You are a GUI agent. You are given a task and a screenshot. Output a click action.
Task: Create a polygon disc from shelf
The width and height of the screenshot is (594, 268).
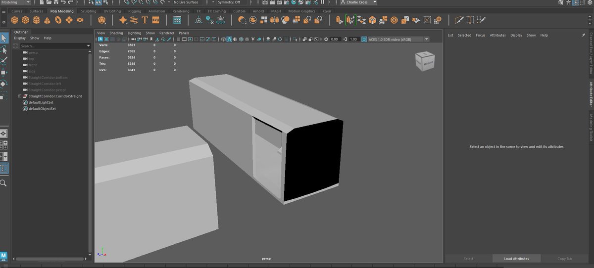point(80,20)
